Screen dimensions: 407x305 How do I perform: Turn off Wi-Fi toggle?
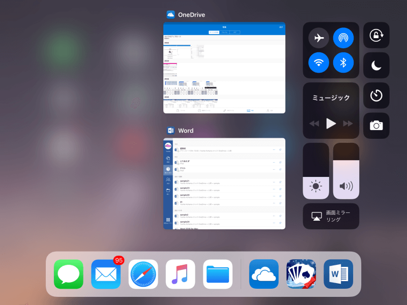coord(318,63)
